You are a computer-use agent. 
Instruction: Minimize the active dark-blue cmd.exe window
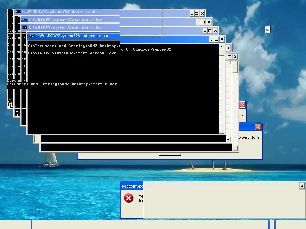pyautogui.click(x=212, y=40)
